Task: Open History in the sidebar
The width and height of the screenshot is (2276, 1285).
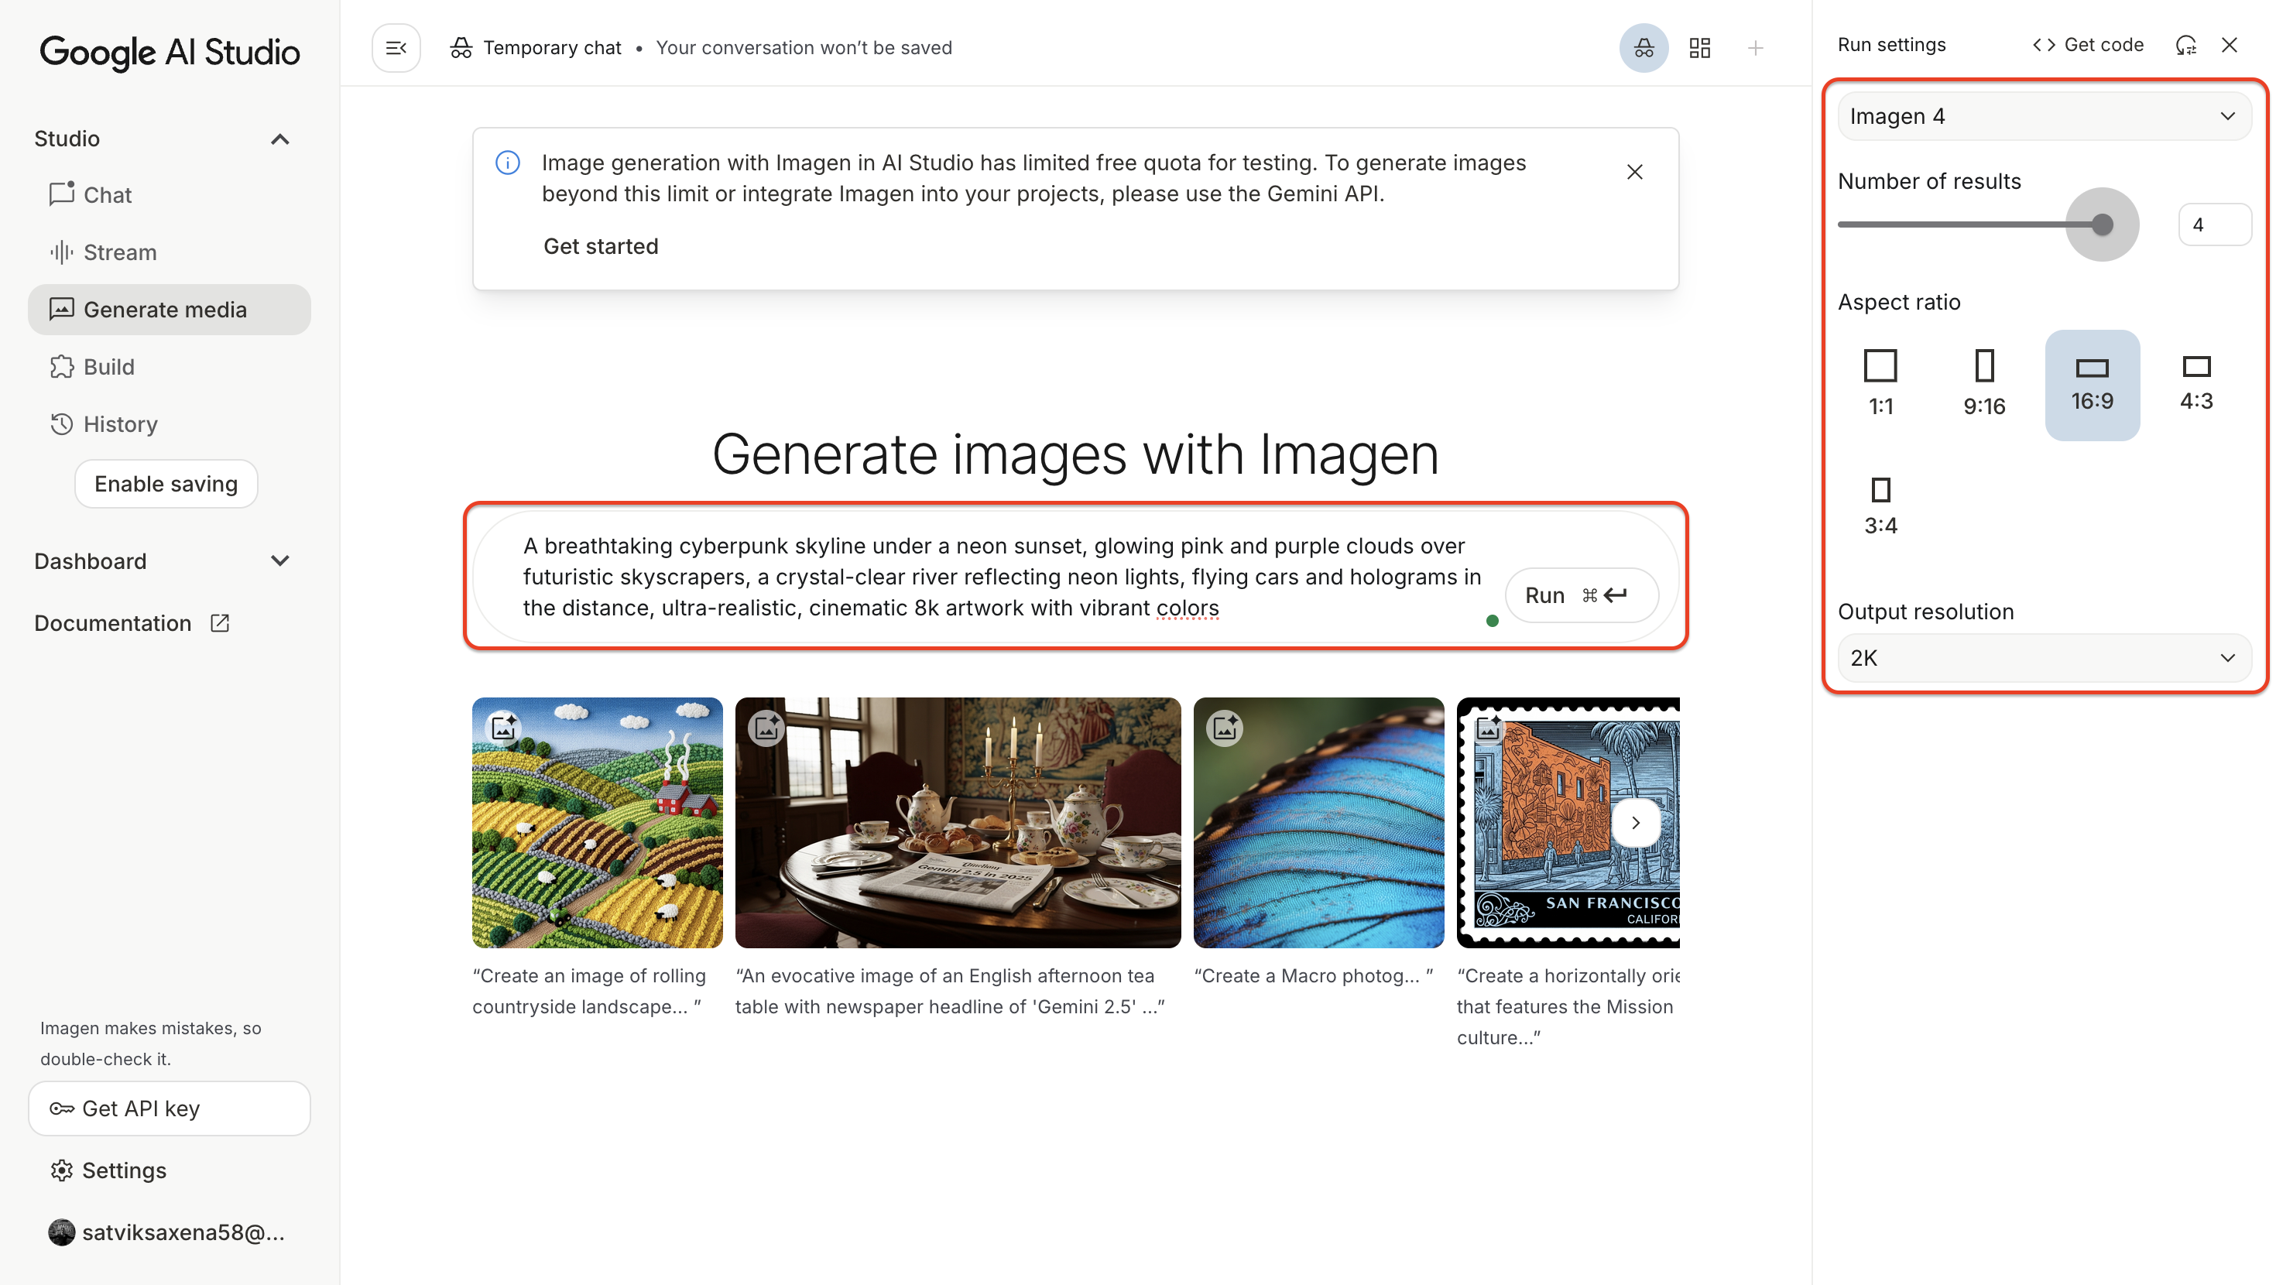Action: click(x=169, y=425)
